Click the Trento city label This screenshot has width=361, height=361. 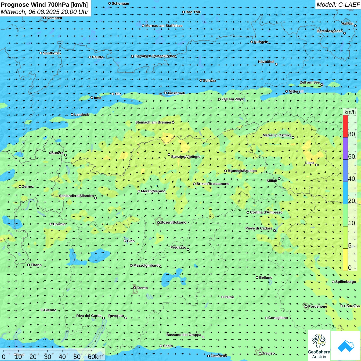[x=142, y=288]
